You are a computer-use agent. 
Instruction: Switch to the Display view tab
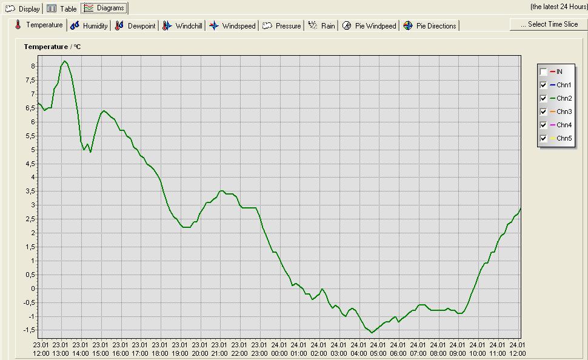point(22,8)
